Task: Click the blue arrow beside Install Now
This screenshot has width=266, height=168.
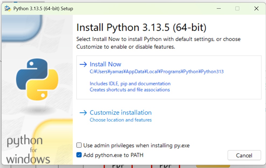Action: pyautogui.click(x=83, y=64)
